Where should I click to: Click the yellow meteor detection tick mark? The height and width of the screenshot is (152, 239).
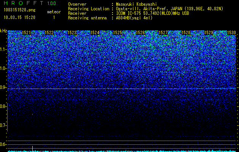tap(32, 149)
